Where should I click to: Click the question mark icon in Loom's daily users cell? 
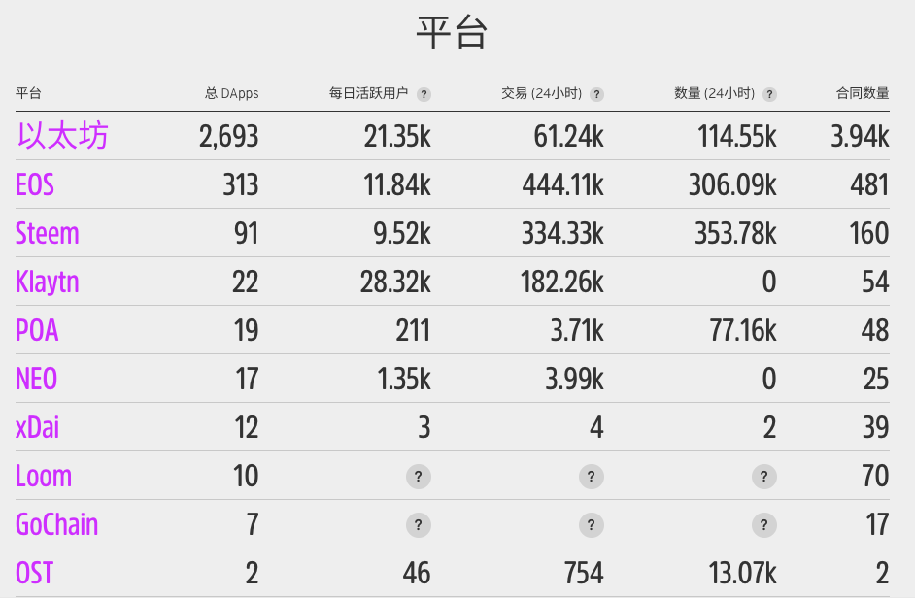pos(418,477)
